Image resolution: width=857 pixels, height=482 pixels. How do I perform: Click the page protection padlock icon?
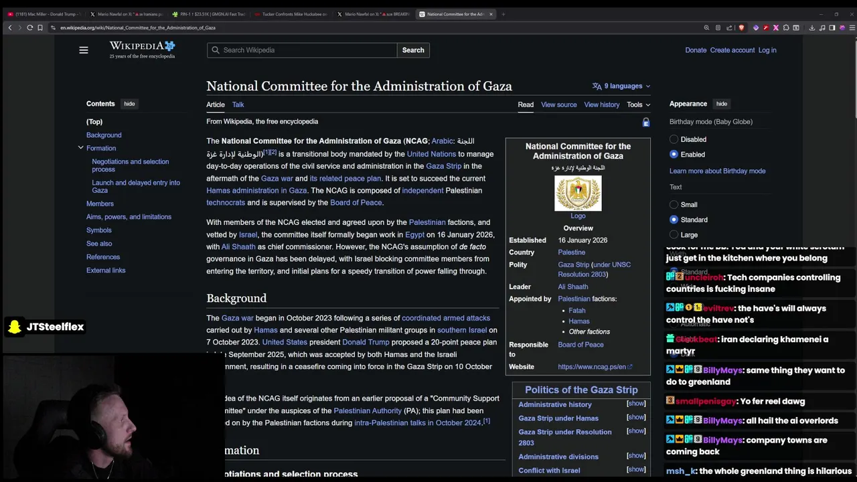click(645, 123)
